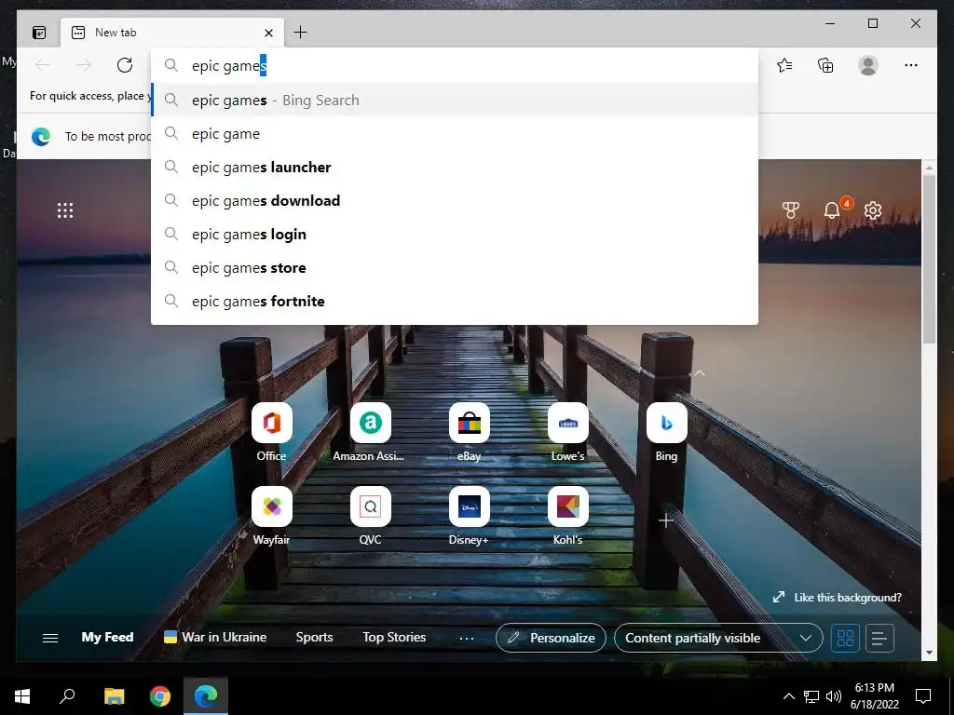Viewport: 954px width, 715px height.
Task: Add a new quick link site
Action: [666, 520]
